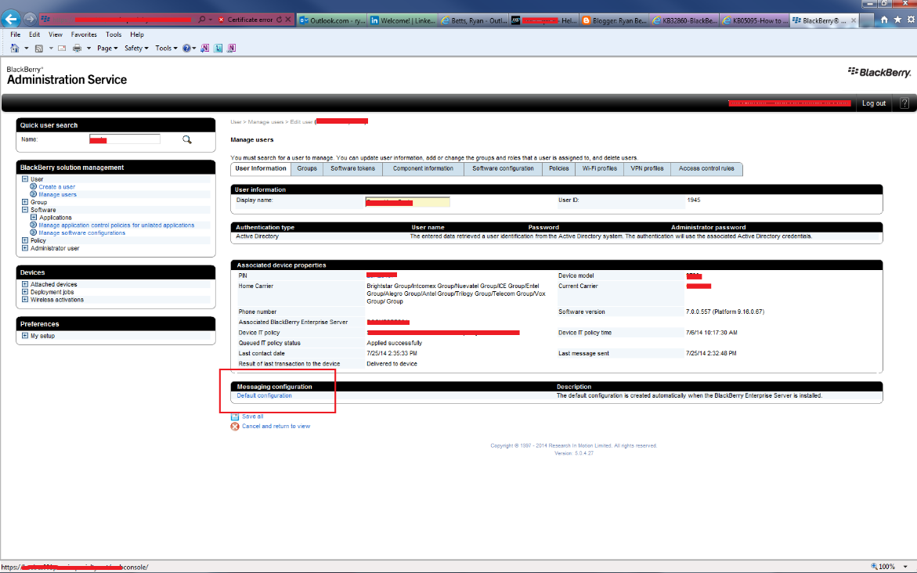The width and height of the screenshot is (917, 573).
Task: Switch to the LinkedIn Welcome browser tab
Action: click(403, 20)
